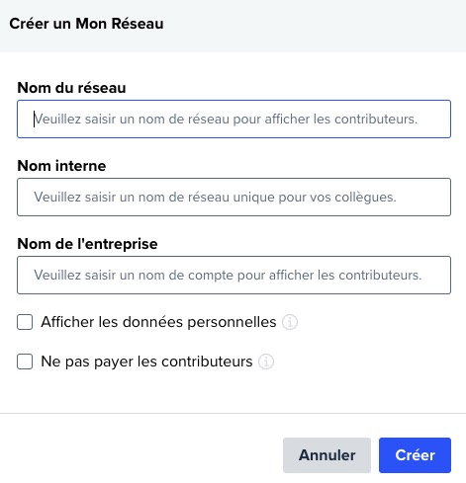466x483 pixels.
Task: Select the field with placeholder about unique name for collègues
Action: (233, 197)
